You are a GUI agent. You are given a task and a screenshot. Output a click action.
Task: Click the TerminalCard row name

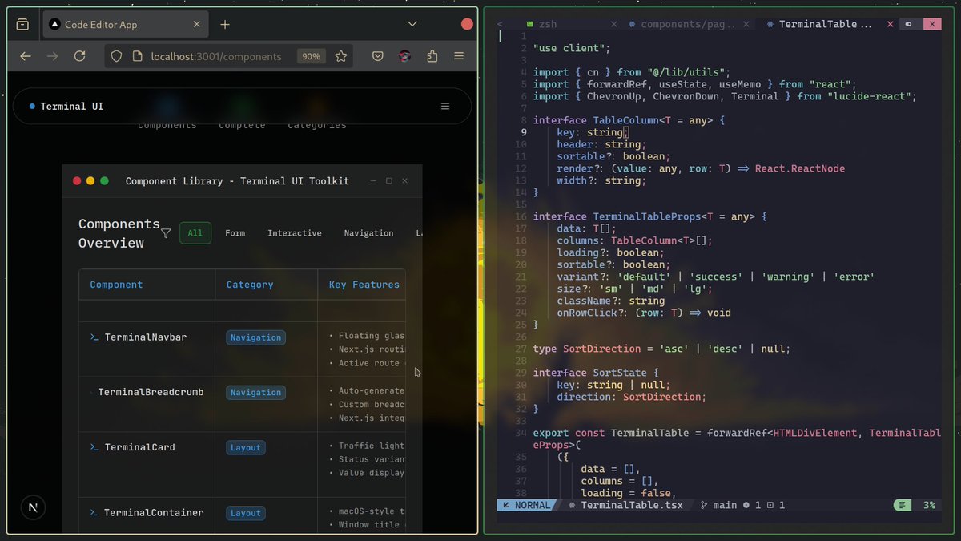point(139,447)
